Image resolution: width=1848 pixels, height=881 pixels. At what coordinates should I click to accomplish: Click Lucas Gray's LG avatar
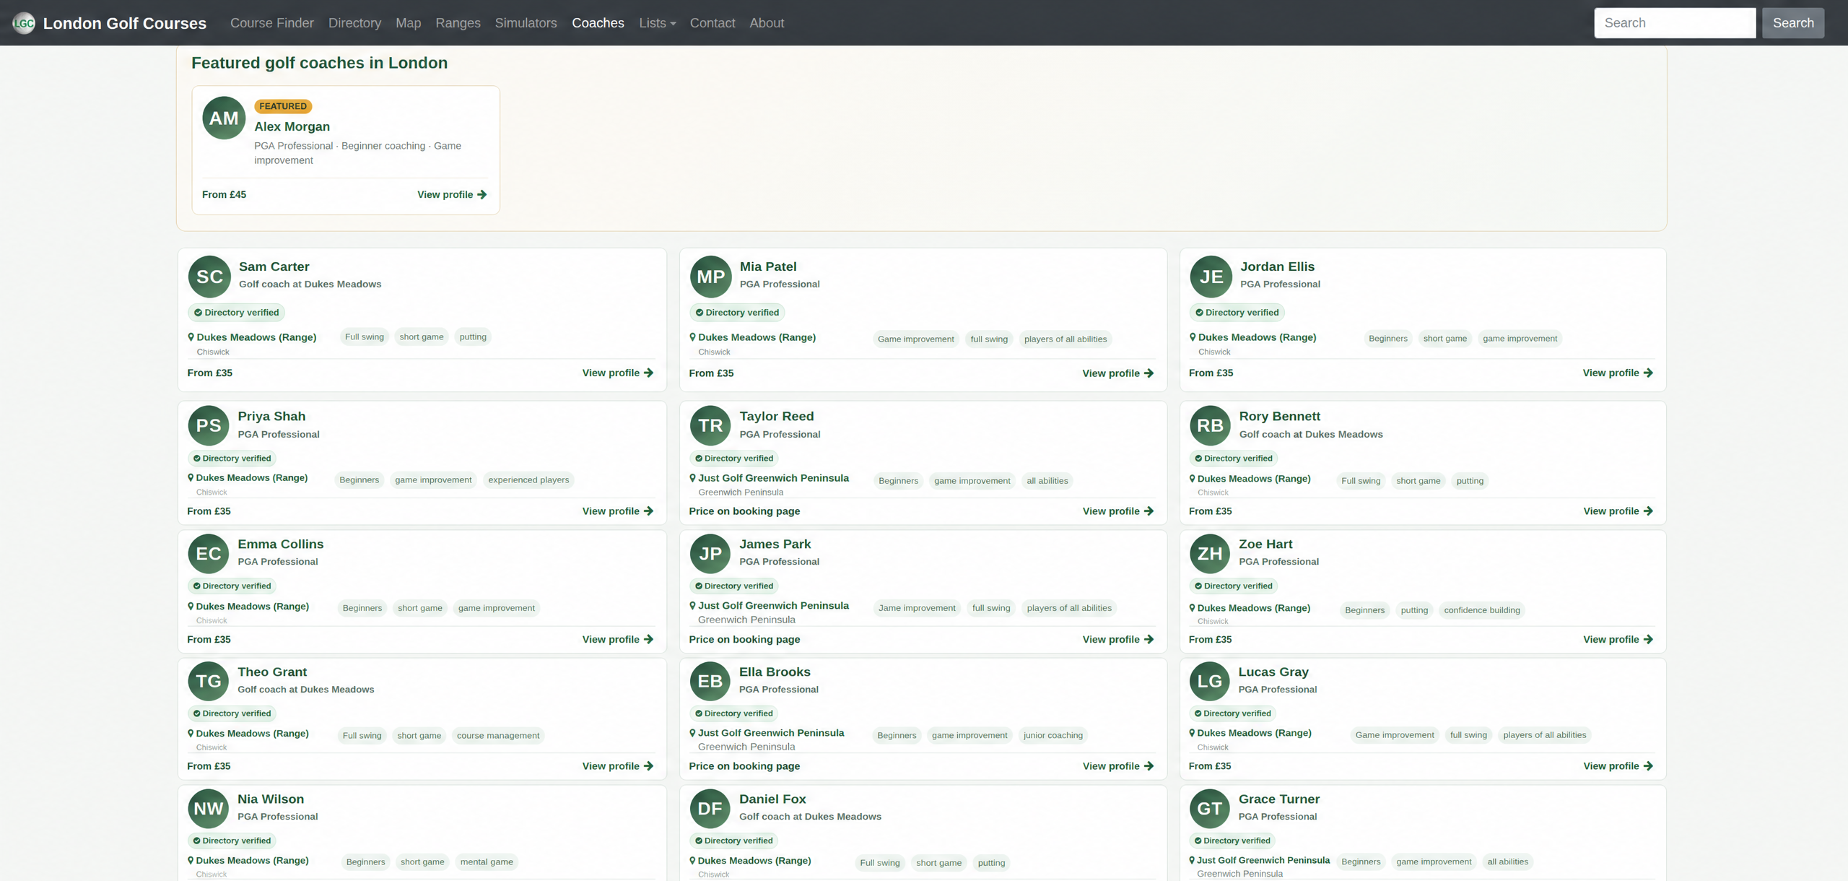click(x=1210, y=681)
